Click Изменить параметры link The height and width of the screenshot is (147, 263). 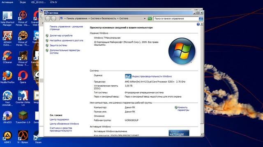pos(183,109)
